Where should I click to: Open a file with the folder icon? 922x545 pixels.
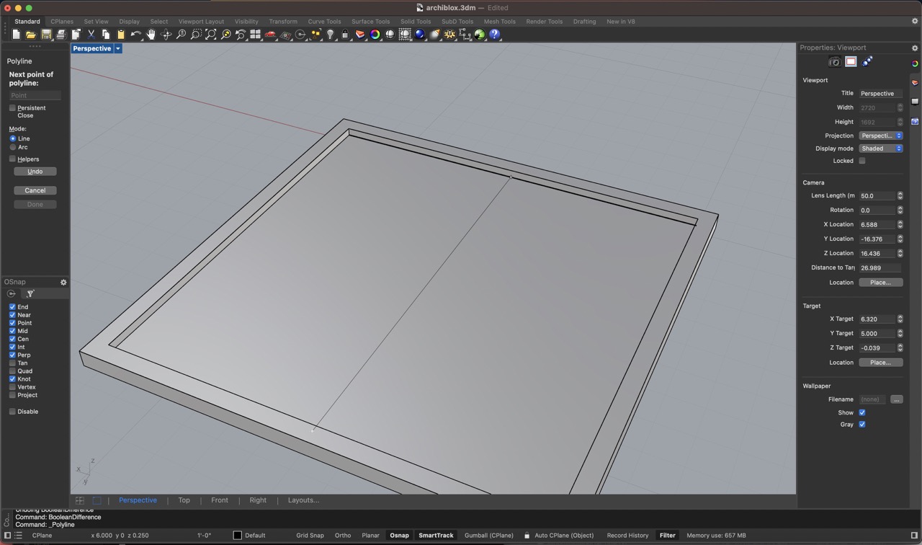click(31, 35)
